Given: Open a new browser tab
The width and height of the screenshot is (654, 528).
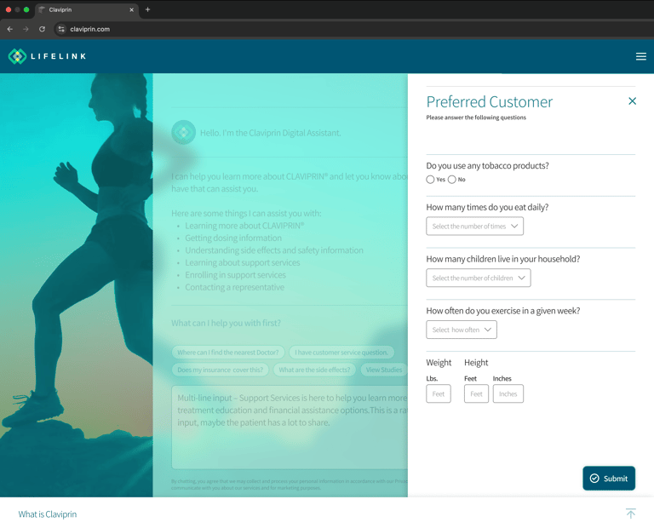Looking at the screenshot, I should tap(147, 9).
